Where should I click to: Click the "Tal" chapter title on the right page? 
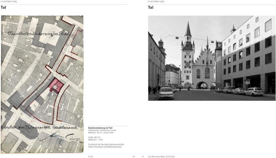(x=150, y=8)
